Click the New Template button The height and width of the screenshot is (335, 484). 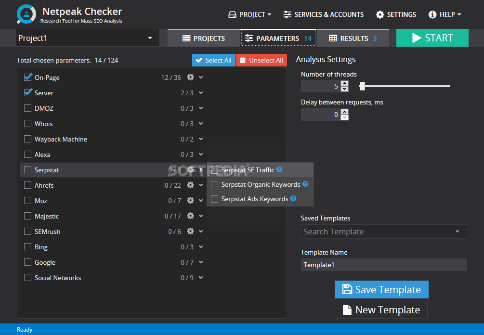[381, 309]
